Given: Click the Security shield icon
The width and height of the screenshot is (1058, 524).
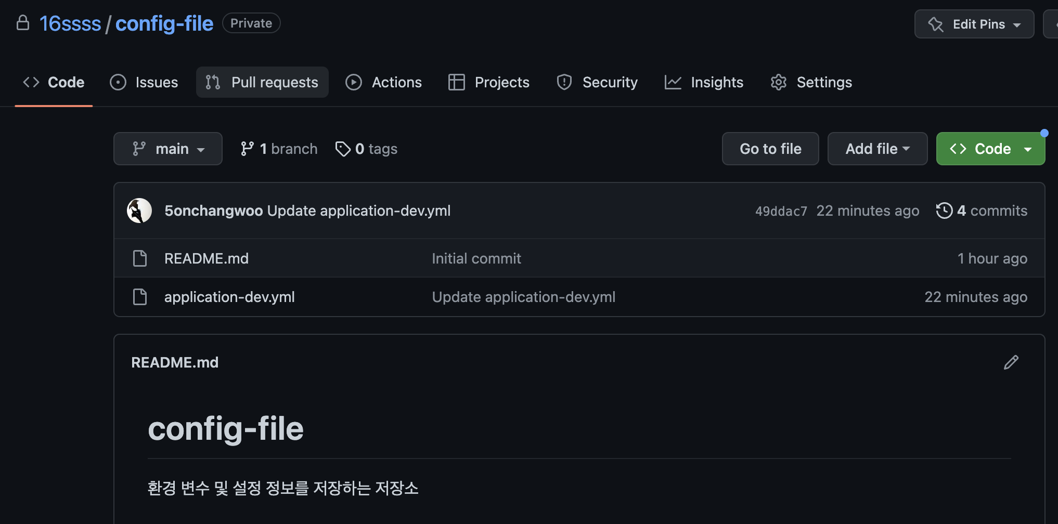Looking at the screenshot, I should pyautogui.click(x=564, y=82).
